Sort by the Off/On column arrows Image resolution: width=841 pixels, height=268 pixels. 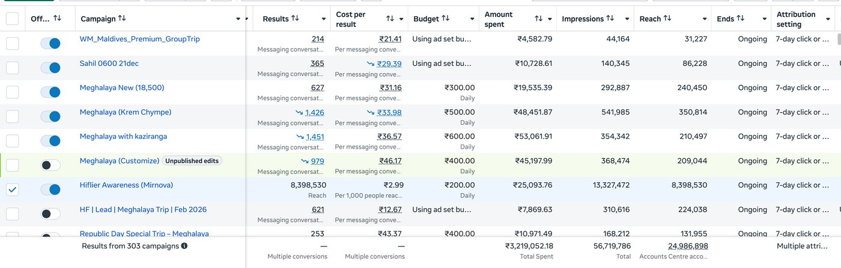(58, 19)
